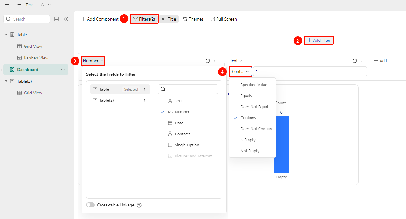406x219 pixels.
Task: Star the Test document as favorite
Action: [x=43, y=5]
